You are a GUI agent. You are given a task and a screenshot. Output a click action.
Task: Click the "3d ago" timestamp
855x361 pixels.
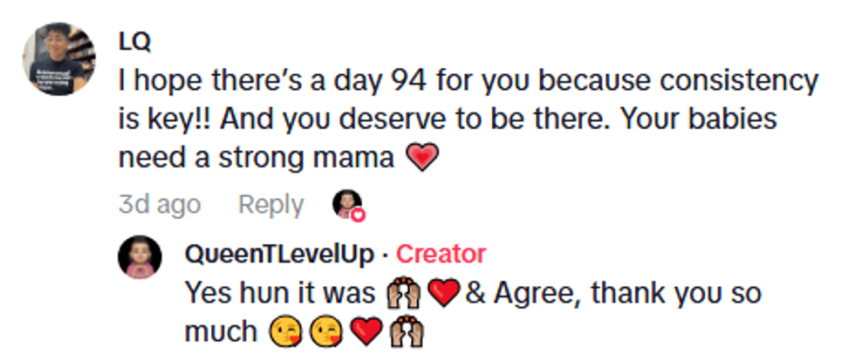(159, 205)
